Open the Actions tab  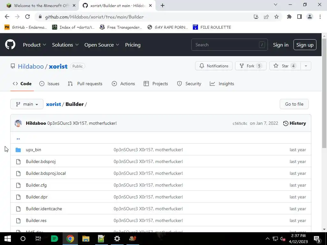[x=123, y=84]
